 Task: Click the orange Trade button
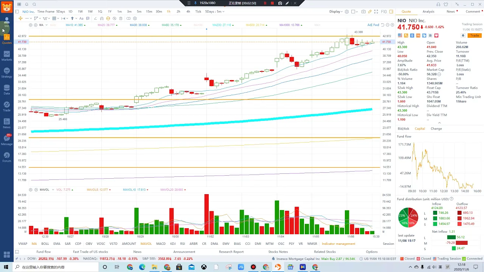(474, 36)
